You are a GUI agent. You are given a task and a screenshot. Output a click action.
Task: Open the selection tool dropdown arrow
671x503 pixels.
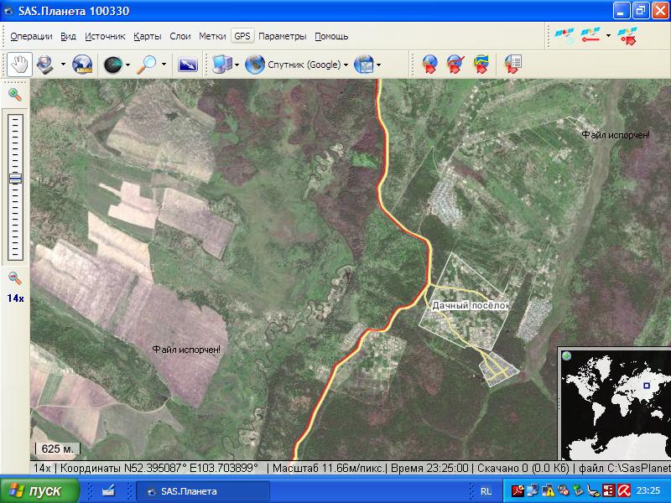(x=63, y=65)
